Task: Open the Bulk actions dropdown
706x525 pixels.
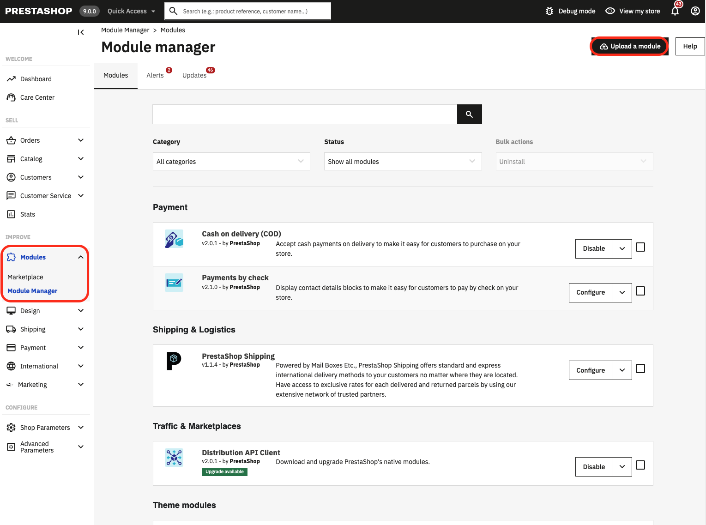Action: pyautogui.click(x=574, y=162)
